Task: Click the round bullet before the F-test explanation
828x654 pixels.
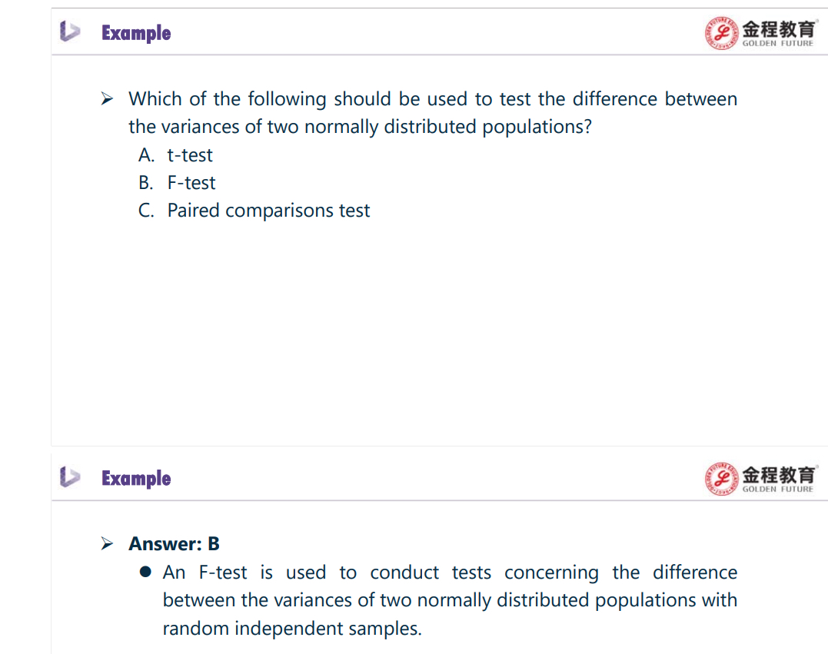Action: pos(146,572)
